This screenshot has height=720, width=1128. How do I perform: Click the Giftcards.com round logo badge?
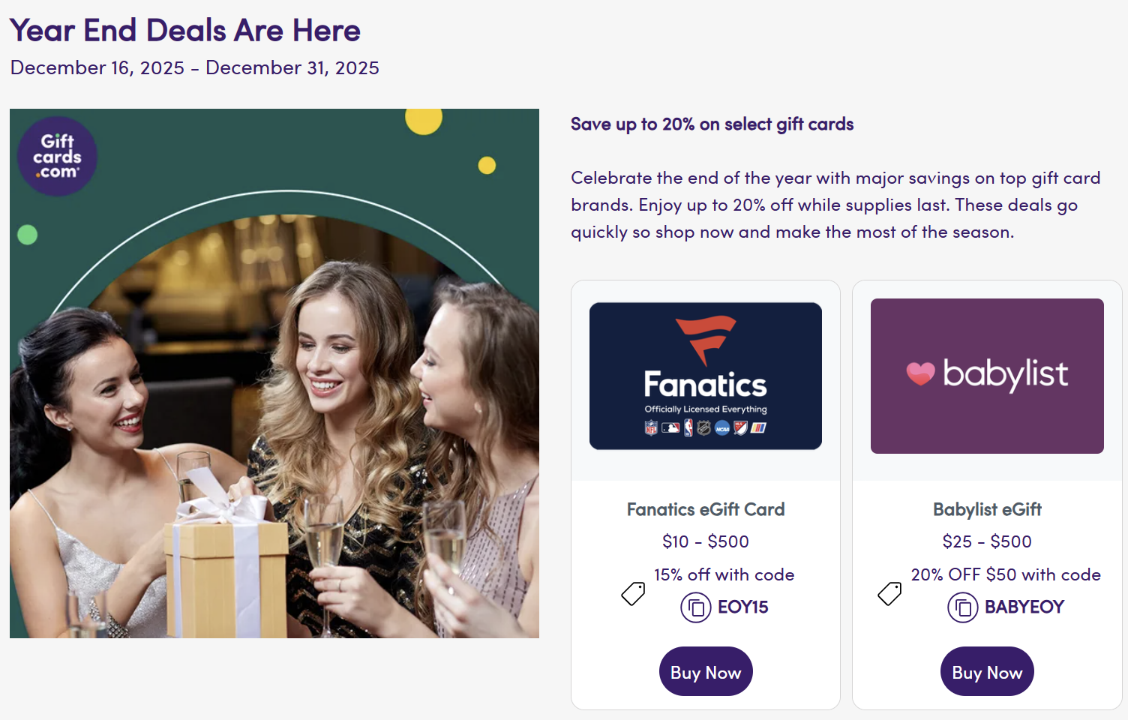(57, 157)
